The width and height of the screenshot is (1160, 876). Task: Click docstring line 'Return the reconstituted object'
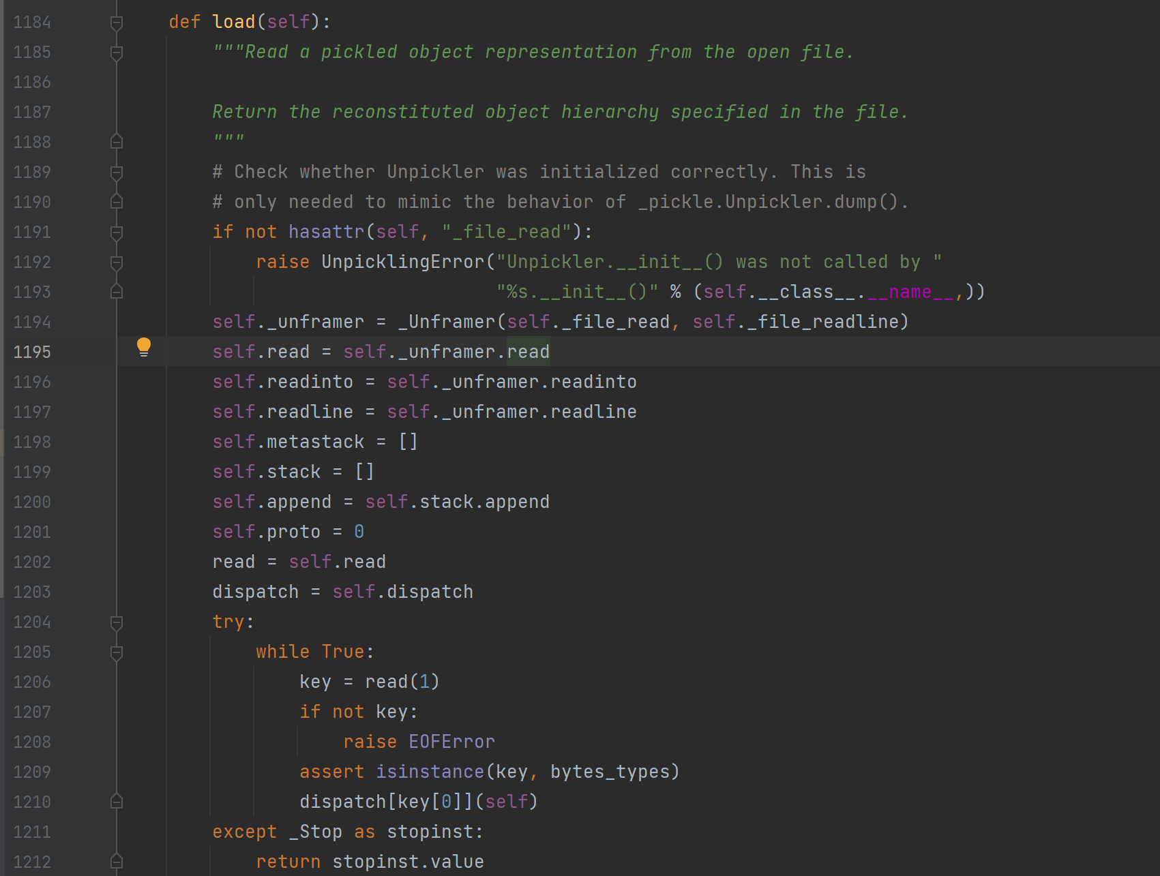pyautogui.click(x=560, y=112)
